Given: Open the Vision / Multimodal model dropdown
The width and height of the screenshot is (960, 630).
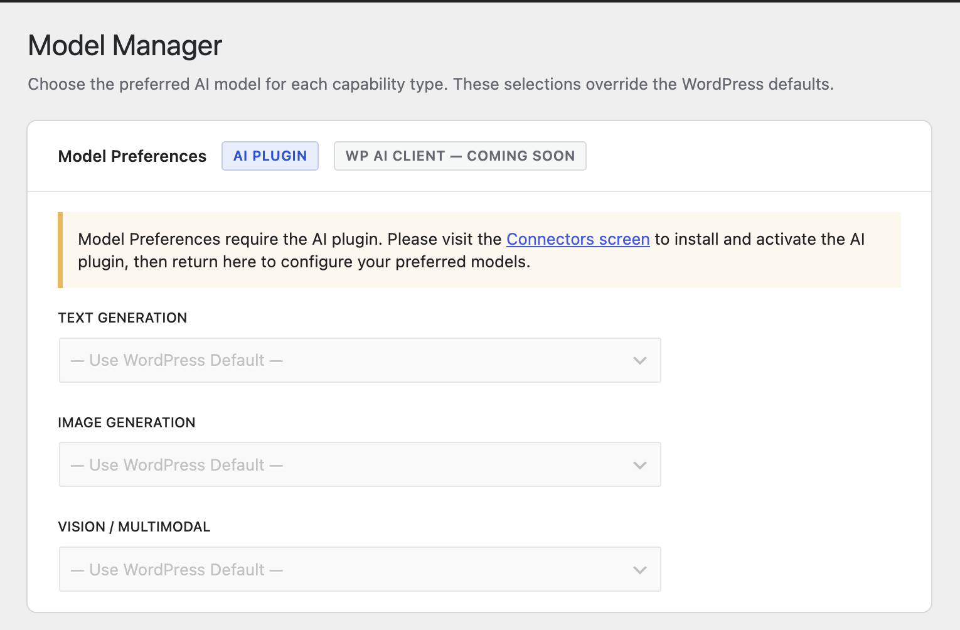Looking at the screenshot, I should tap(360, 570).
